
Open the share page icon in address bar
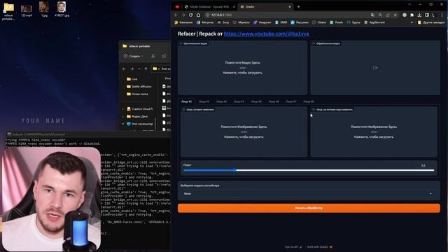[388, 15]
